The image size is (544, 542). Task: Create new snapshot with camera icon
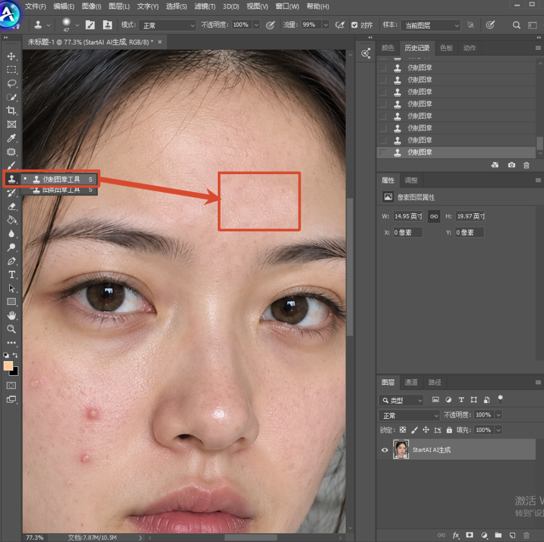point(512,165)
